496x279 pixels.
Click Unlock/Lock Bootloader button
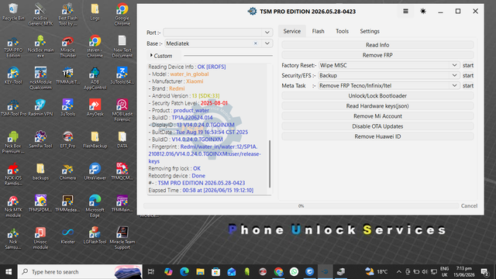click(377, 95)
